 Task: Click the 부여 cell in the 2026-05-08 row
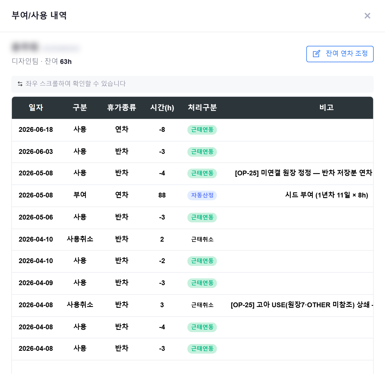tap(80, 195)
